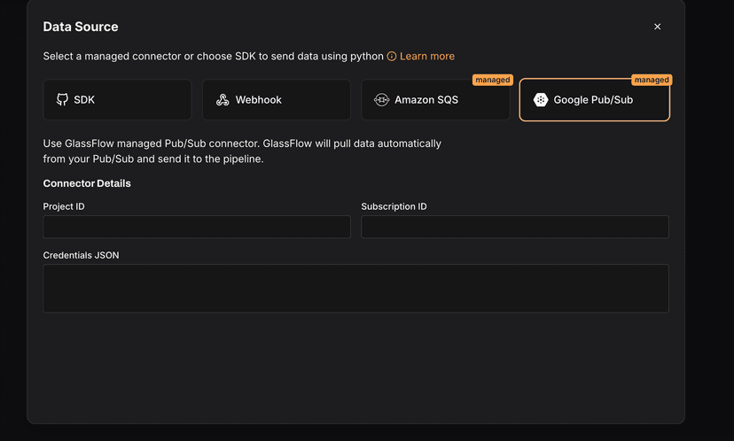Click the Project ID label
The width and height of the screenshot is (734, 441).
[64, 206]
